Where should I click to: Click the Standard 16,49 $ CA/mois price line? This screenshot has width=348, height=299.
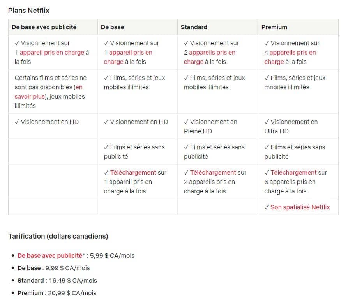click(x=57, y=280)
